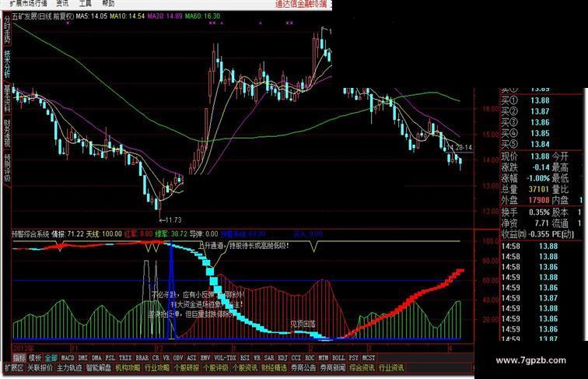Screen dimensions: 588x379
Task: Switch indicator to PSY
Action: 353,358
